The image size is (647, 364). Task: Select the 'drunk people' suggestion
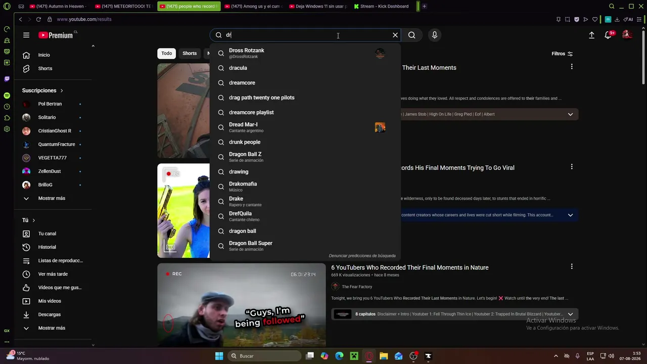coord(305,142)
